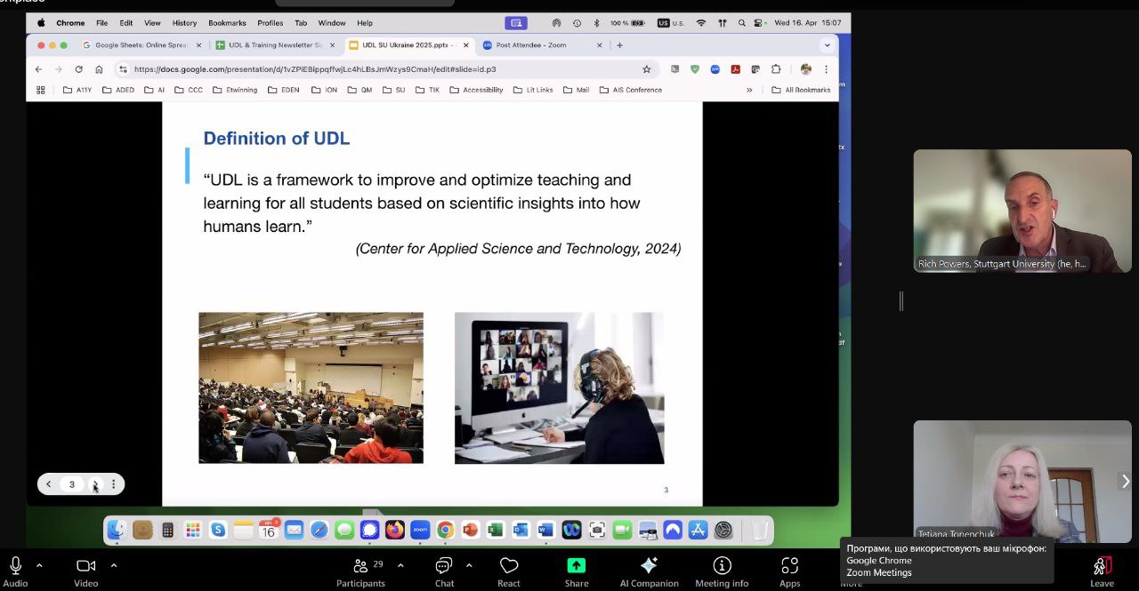Open the Zoom Chat panel
Screen dimensions: 1139x591
click(444, 571)
